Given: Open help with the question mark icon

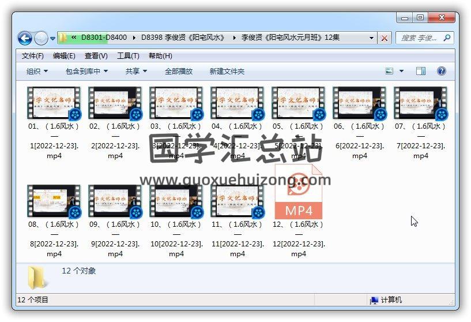Looking at the screenshot, I should click(x=441, y=71).
